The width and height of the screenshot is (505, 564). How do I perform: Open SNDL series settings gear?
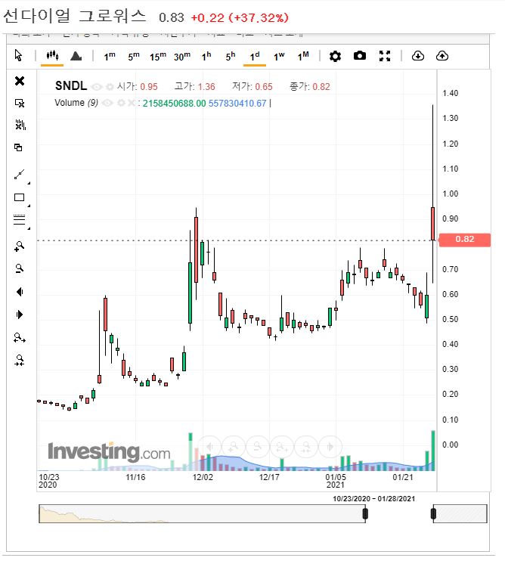tap(110, 87)
